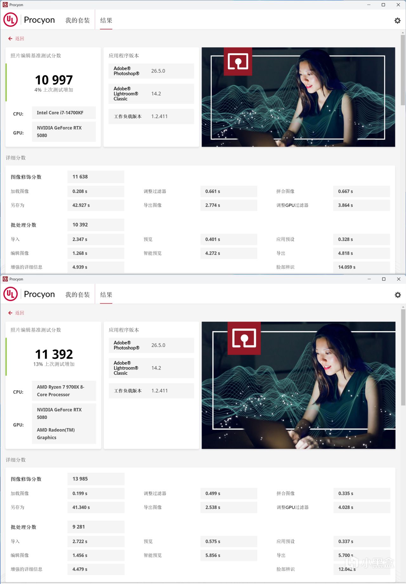Select overall score 11 392
The height and width of the screenshot is (584, 406).
pyautogui.click(x=54, y=354)
